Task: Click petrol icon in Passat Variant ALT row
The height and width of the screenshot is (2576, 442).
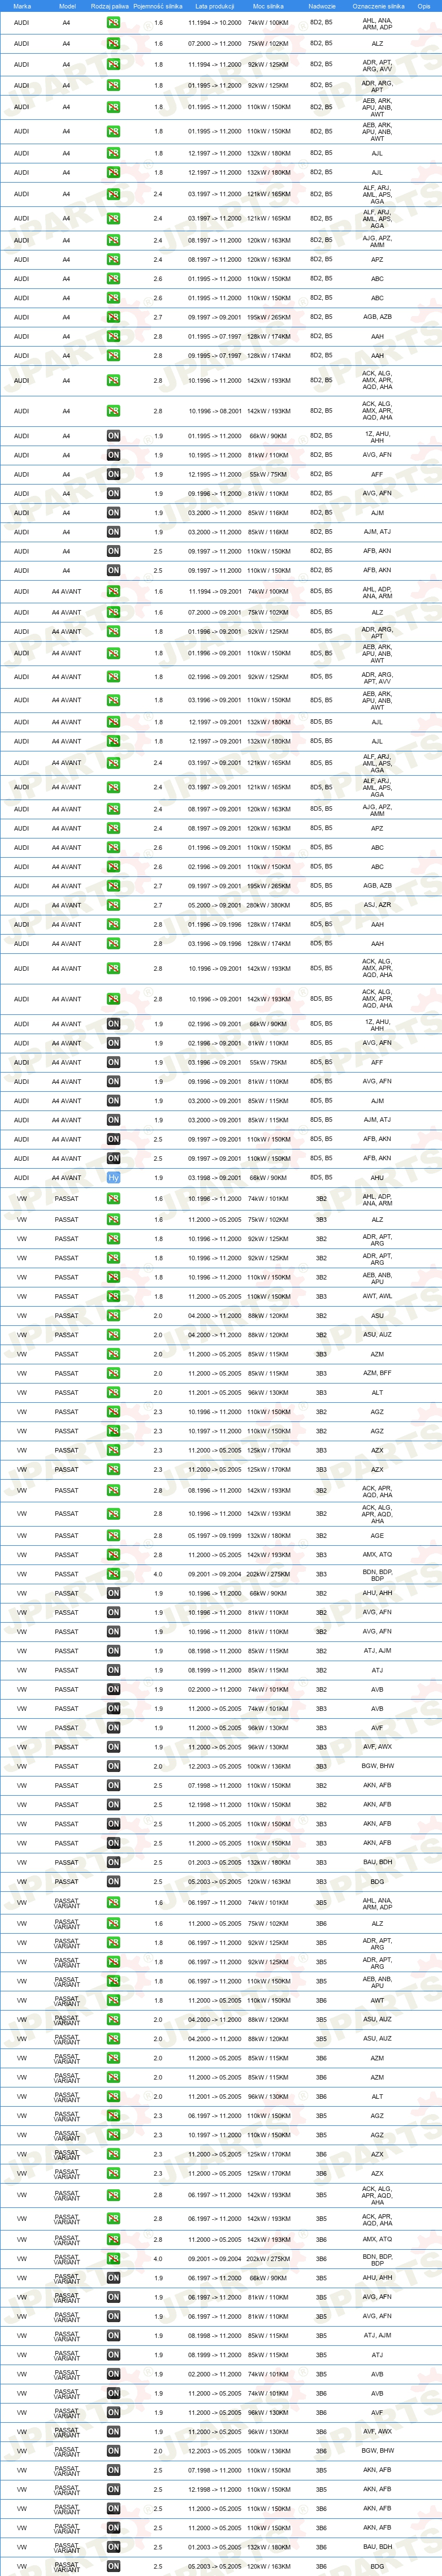Action: tap(113, 2097)
